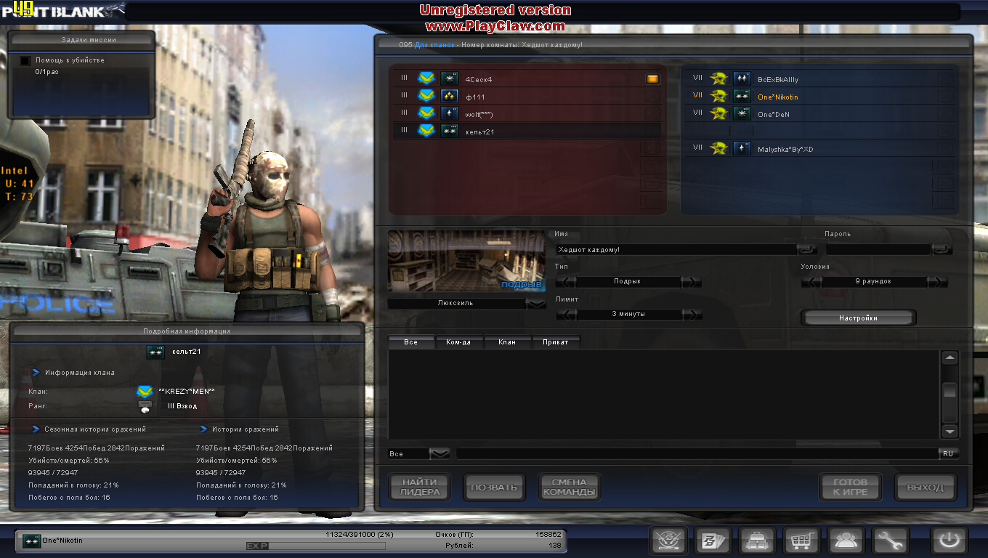The height and width of the screenshot is (558, 988).
Task: Click the Люксвиль map preview thumbnail
Action: 466,262
